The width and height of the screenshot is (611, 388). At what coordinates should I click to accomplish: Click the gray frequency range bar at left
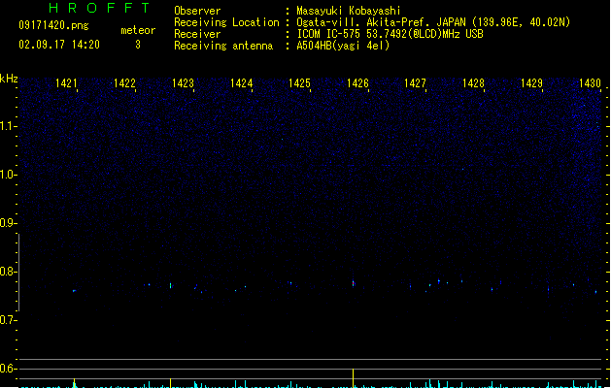coord(19,273)
